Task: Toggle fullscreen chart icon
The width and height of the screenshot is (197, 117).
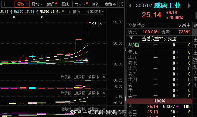Action: pyautogui.click(x=121, y=4)
